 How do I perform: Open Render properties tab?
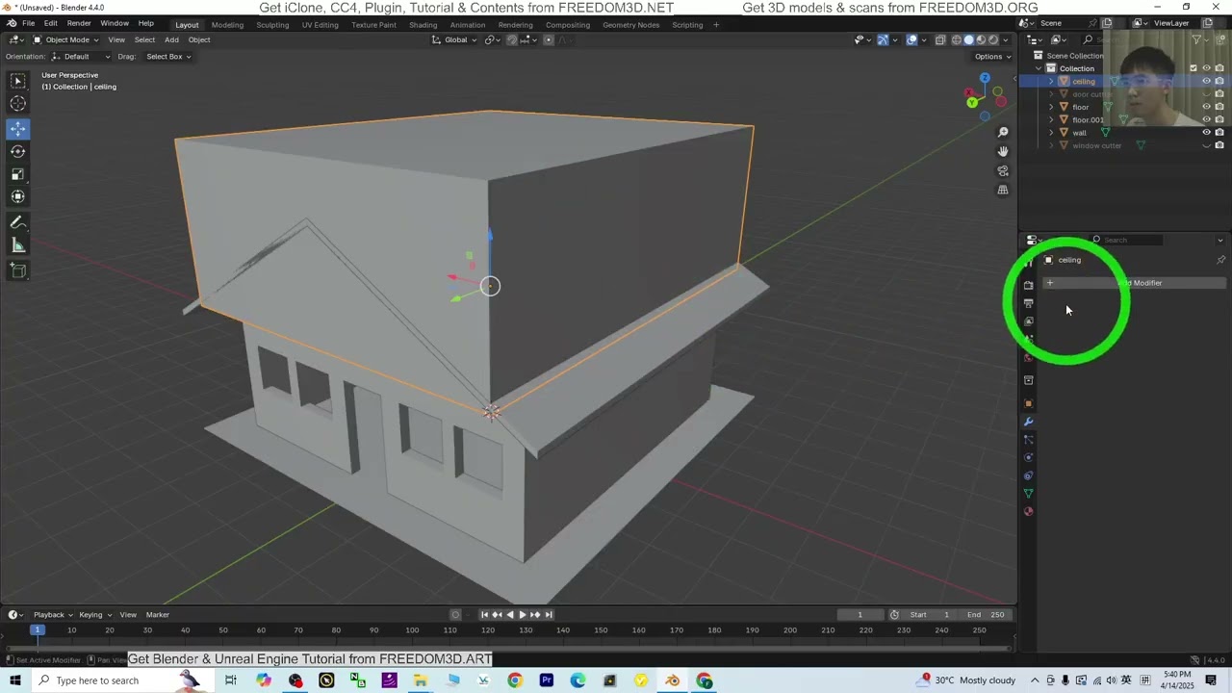tap(1028, 285)
